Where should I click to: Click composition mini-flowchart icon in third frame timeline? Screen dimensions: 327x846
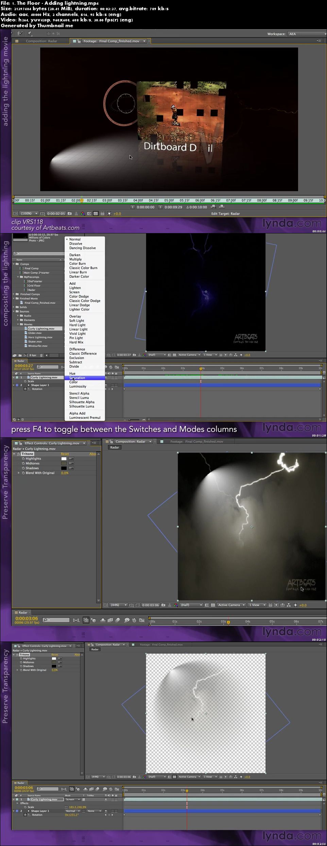[76, 620]
